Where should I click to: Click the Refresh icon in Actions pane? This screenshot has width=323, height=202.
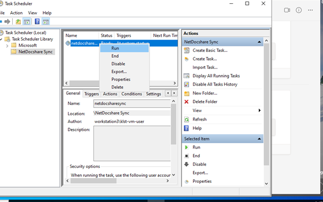coord(186,119)
